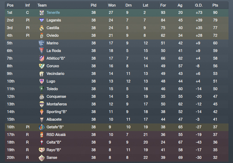
Task: Select the La Roda team name
Action: [54, 51]
